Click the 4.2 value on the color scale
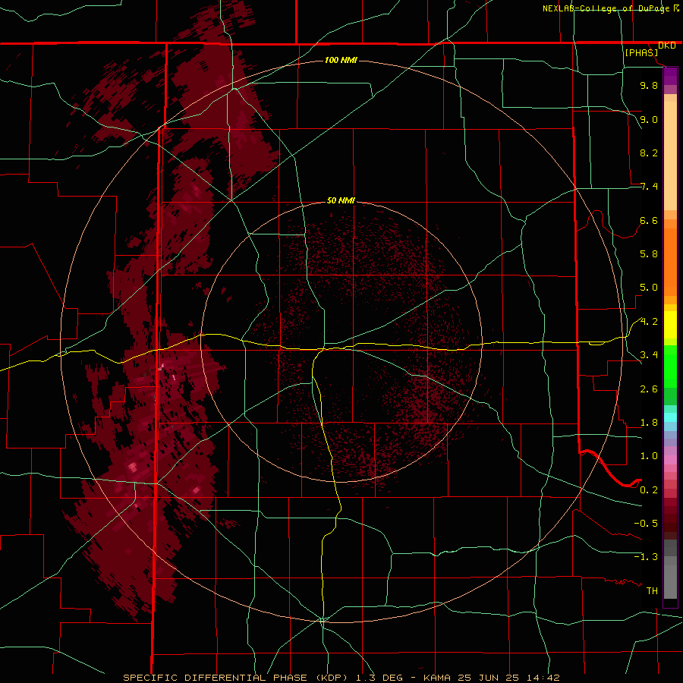This screenshot has width=683, height=683. 649,322
